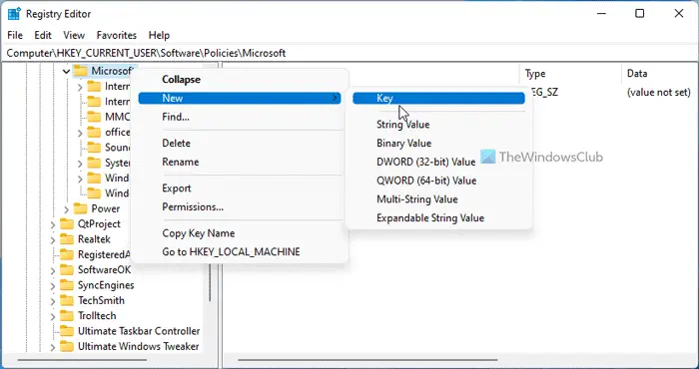Click the Registry Editor app icon in title bar
The image size is (699, 369).
[14, 14]
